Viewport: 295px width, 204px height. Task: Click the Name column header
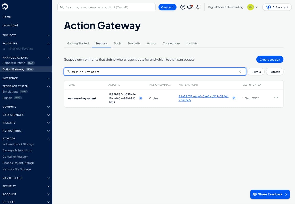pyautogui.click(x=71, y=85)
